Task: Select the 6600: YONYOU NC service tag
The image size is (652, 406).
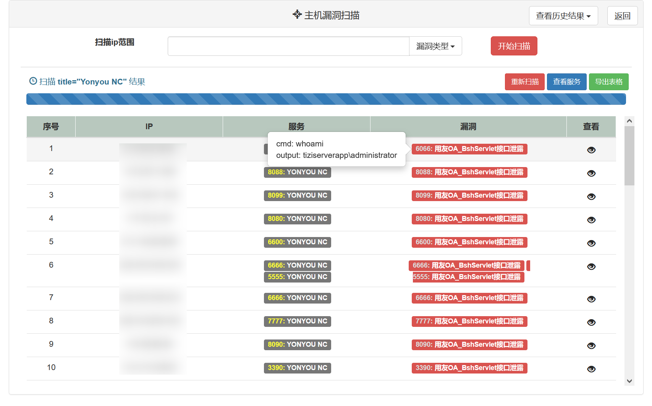Action: (x=298, y=242)
